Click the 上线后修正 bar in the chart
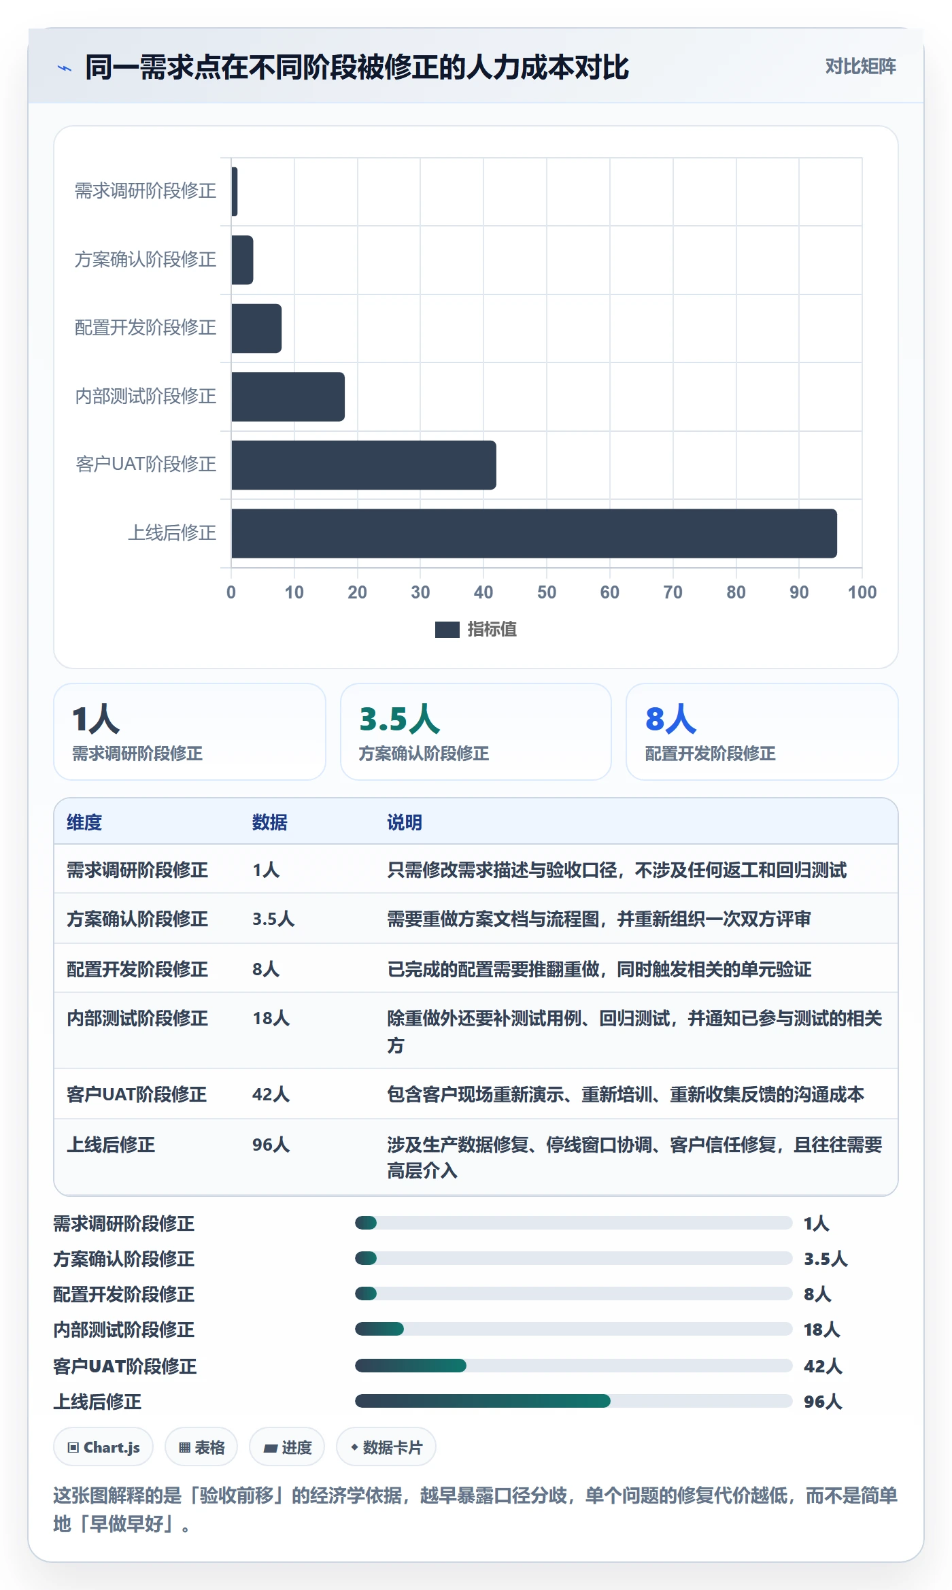Screen dimensions: 952x1590 pyautogui.click(x=534, y=533)
